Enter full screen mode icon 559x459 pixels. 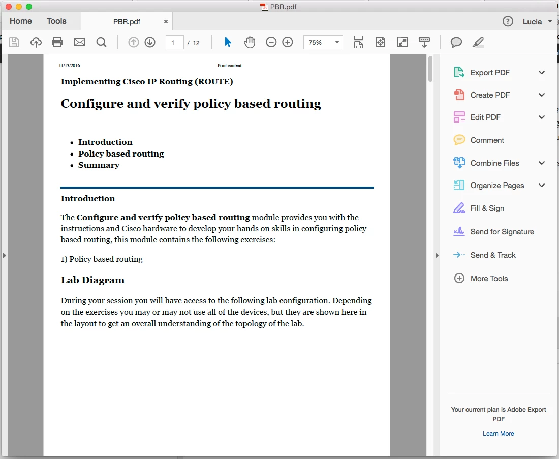[402, 42]
